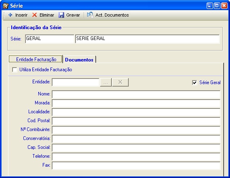Viewport: 230px width, 178px height.
Task: Focus the Nome input field
Action: [136, 94]
